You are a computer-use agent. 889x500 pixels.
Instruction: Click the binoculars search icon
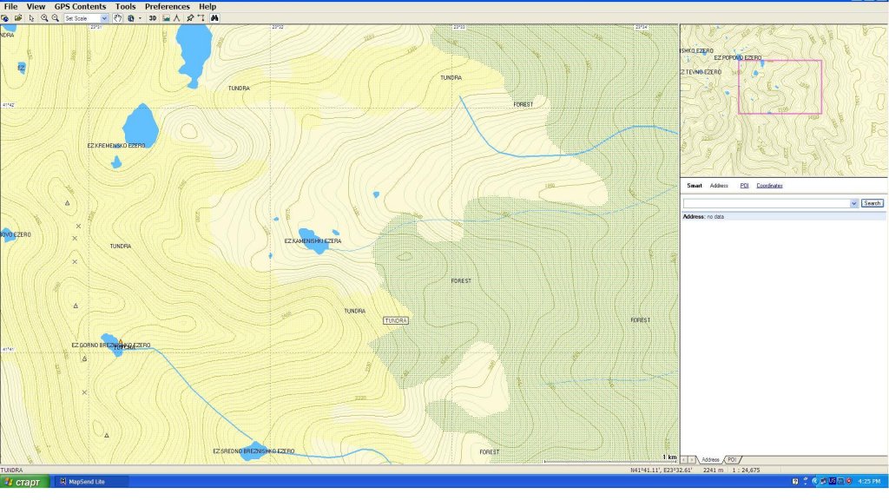point(214,18)
